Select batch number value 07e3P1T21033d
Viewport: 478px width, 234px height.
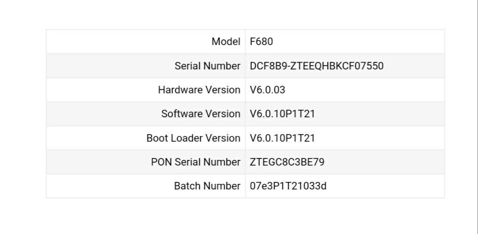tap(288, 186)
